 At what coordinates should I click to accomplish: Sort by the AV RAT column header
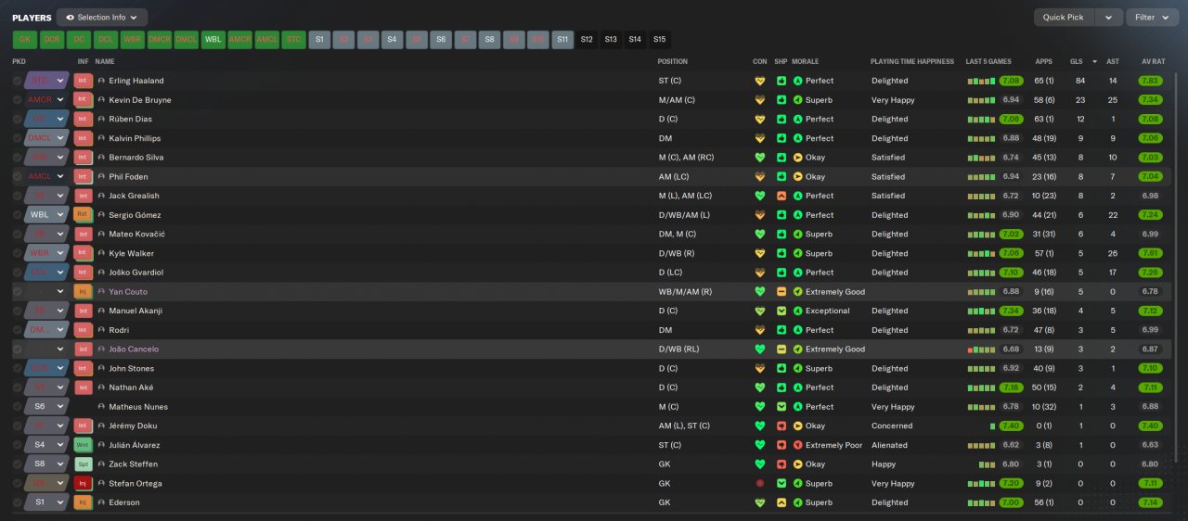[x=1153, y=61]
